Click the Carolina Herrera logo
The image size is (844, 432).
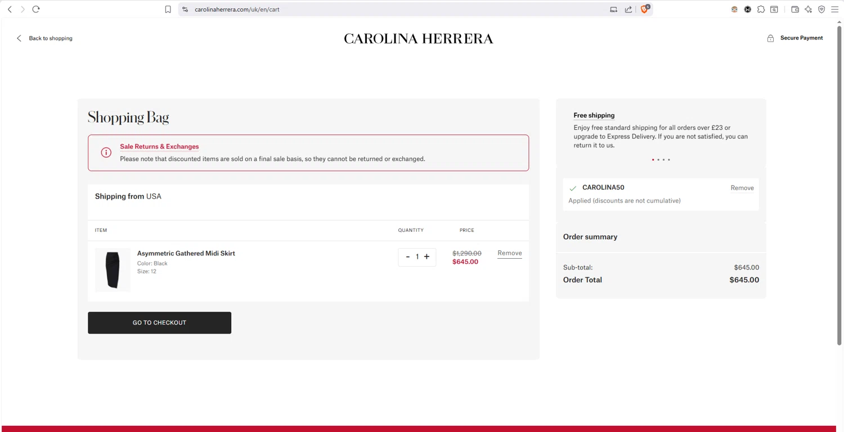(419, 39)
